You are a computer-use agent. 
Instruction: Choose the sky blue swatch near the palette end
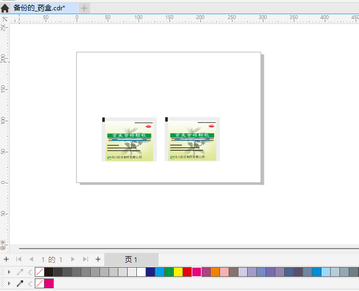coord(317,272)
